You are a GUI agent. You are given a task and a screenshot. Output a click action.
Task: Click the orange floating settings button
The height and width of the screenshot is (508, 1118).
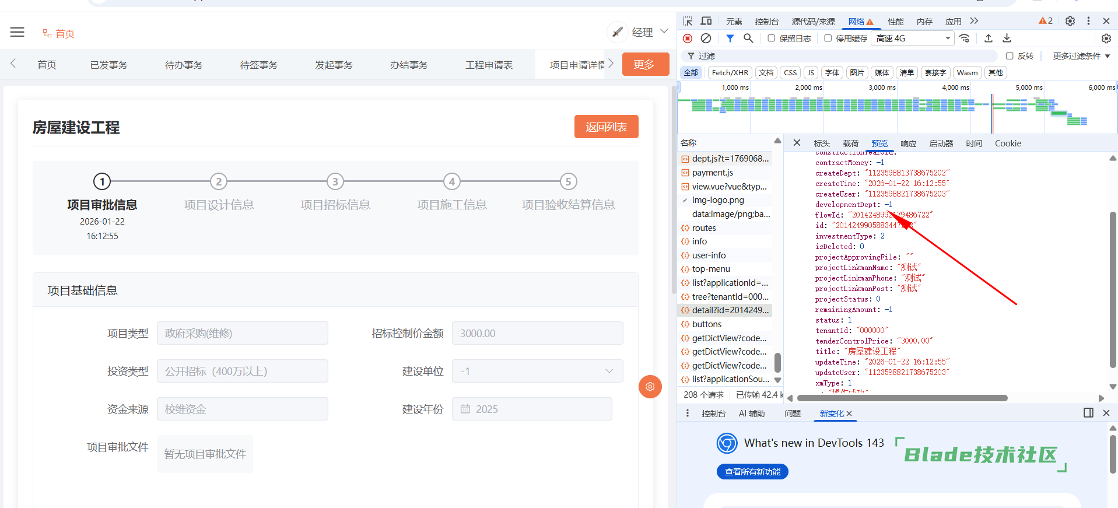pos(650,387)
